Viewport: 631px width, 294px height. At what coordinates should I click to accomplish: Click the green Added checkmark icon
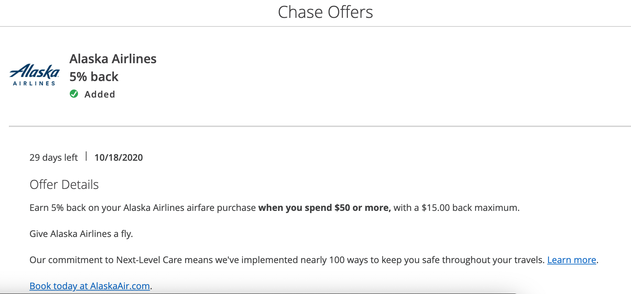[74, 94]
